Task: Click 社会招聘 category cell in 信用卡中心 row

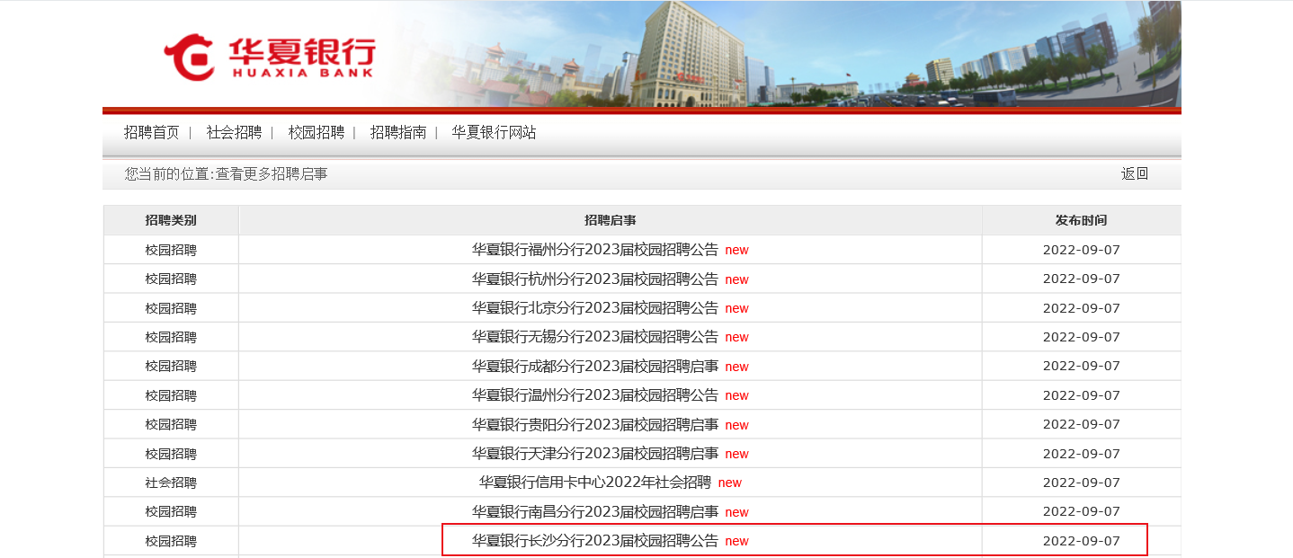Action: (x=171, y=483)
